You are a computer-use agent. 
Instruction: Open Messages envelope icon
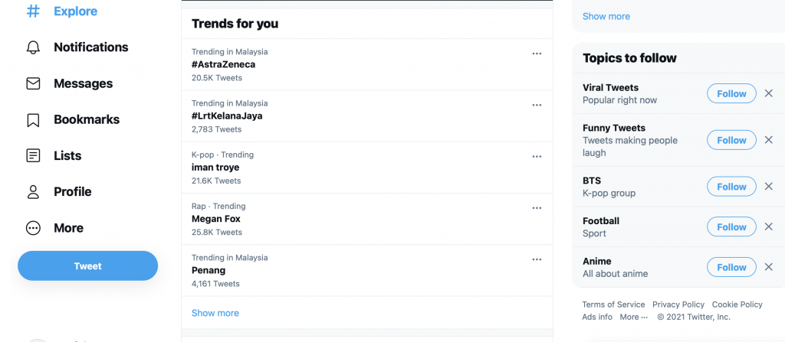(x=33, y=83)
